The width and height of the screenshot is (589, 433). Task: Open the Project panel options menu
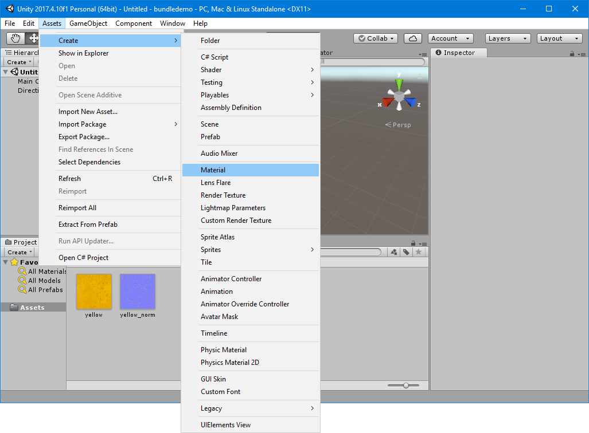(423, 244)
